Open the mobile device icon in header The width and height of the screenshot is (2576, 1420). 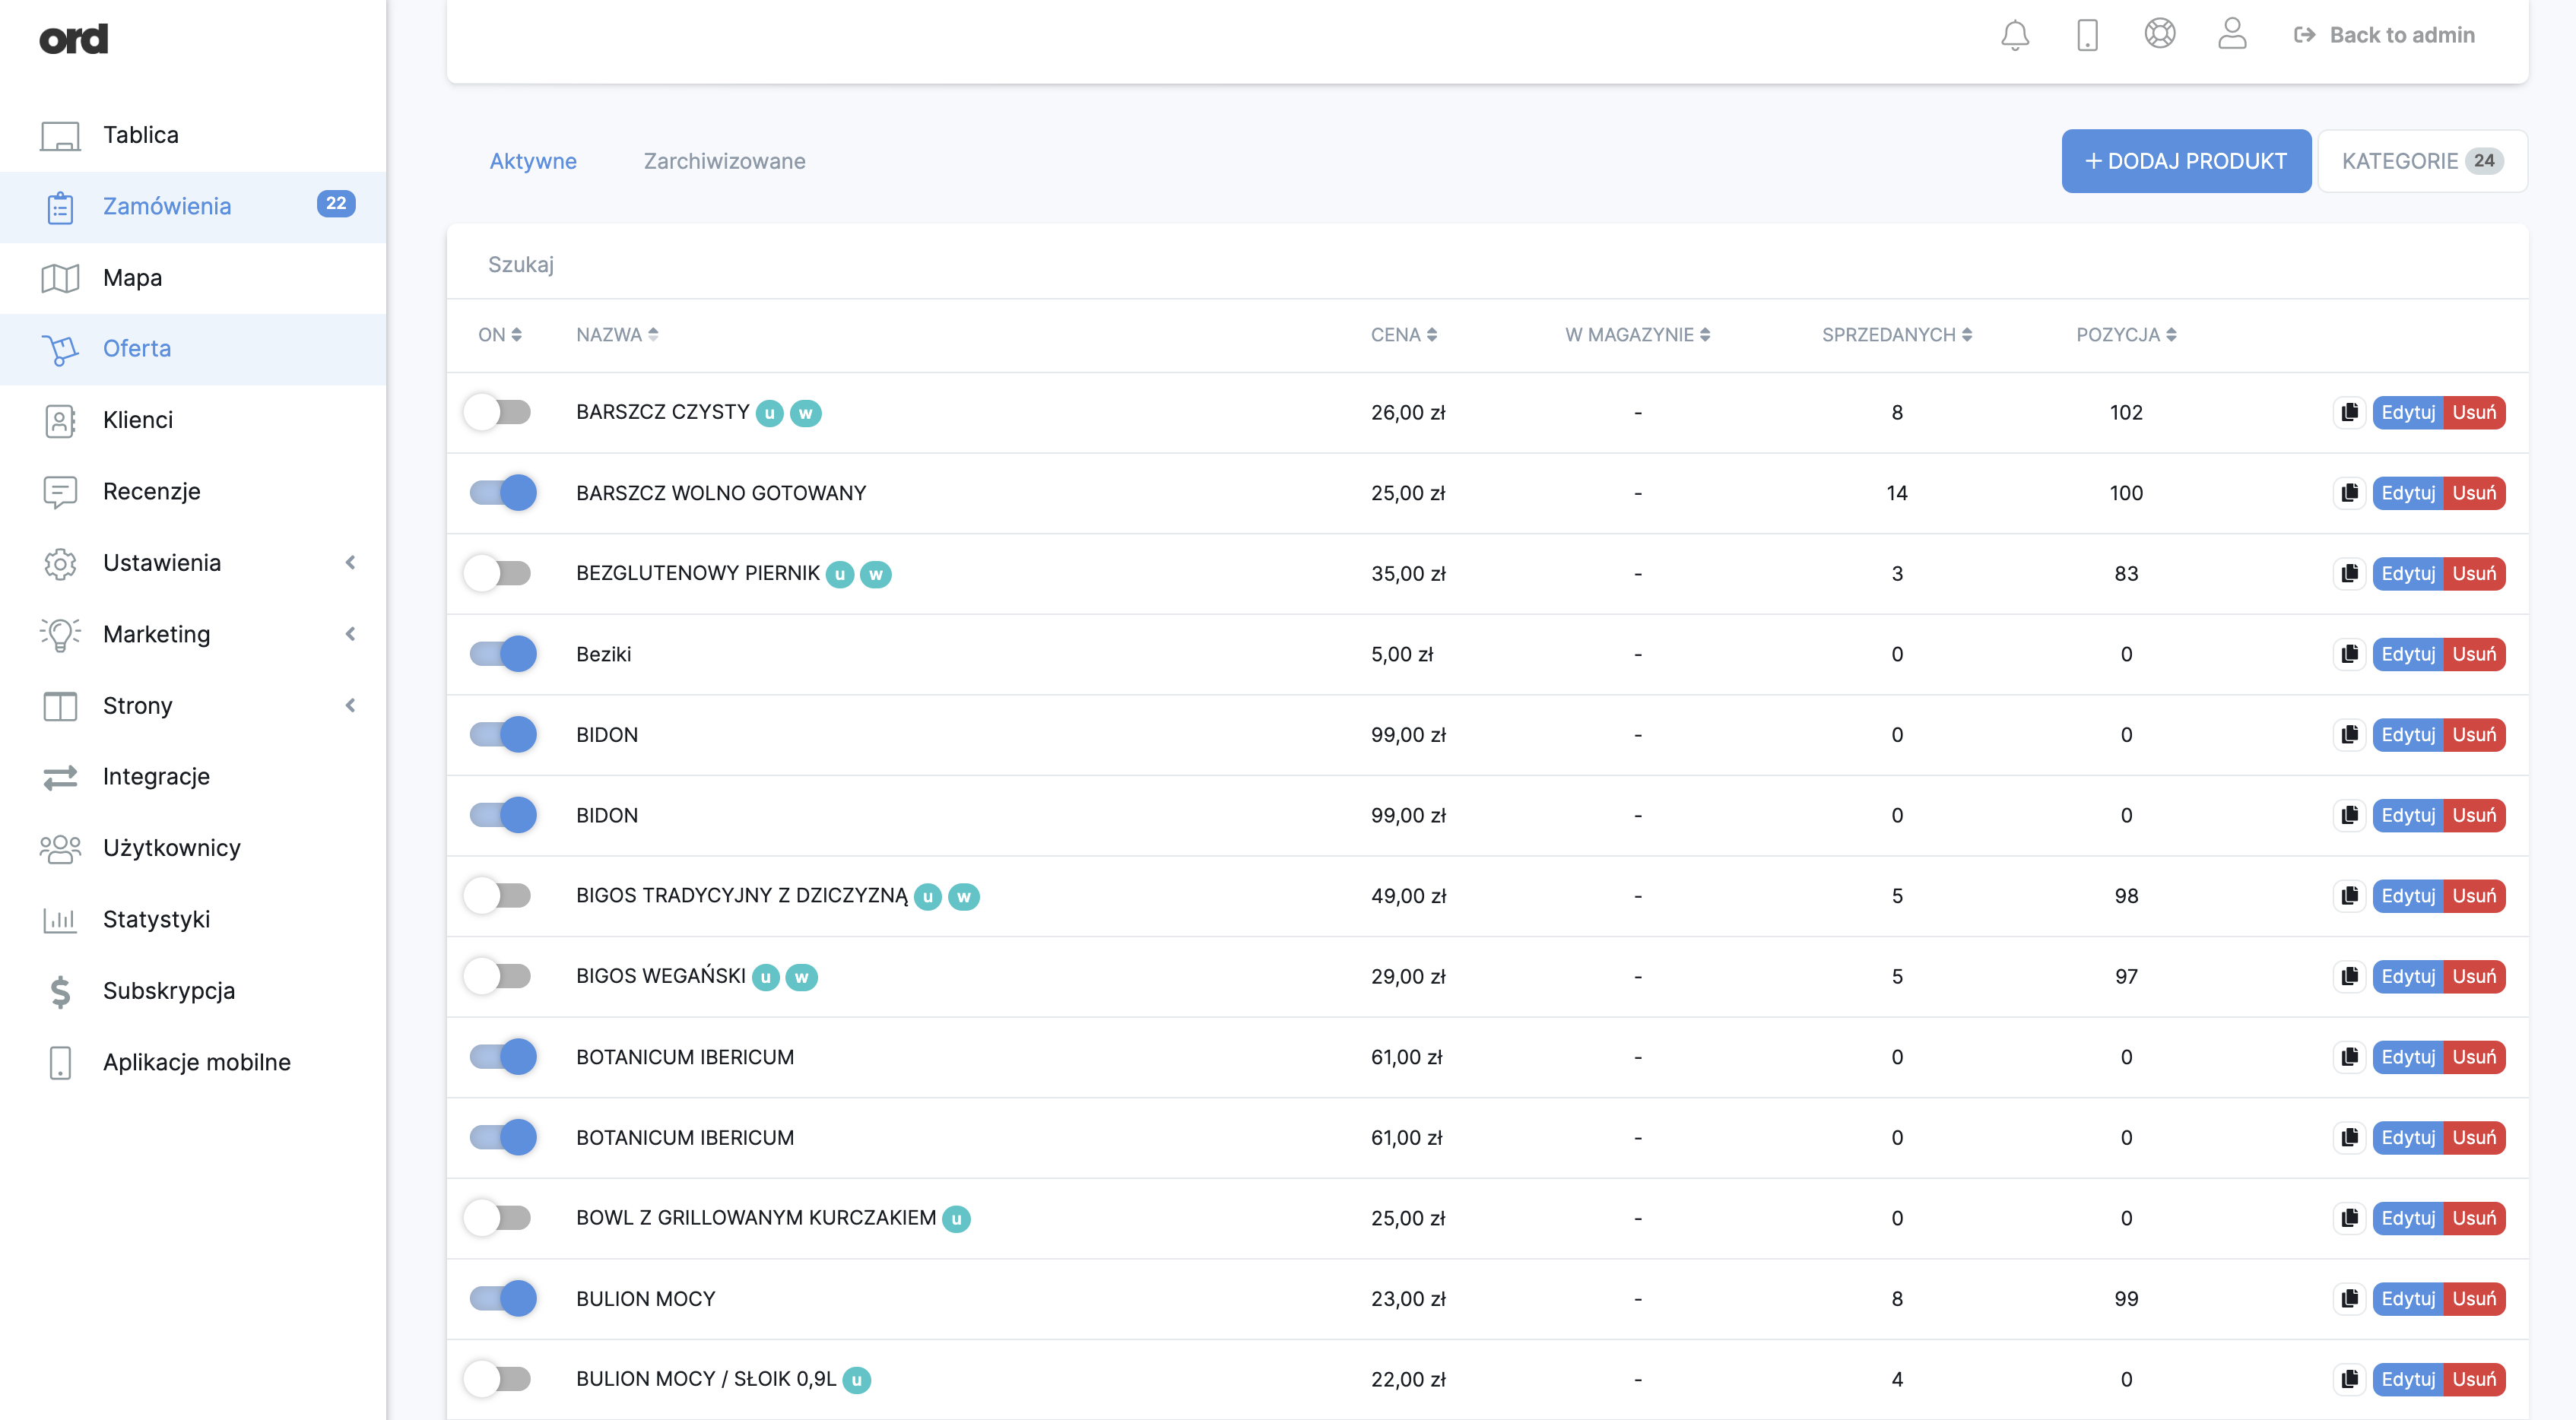pyautogui.click(x=2087, y=35)
